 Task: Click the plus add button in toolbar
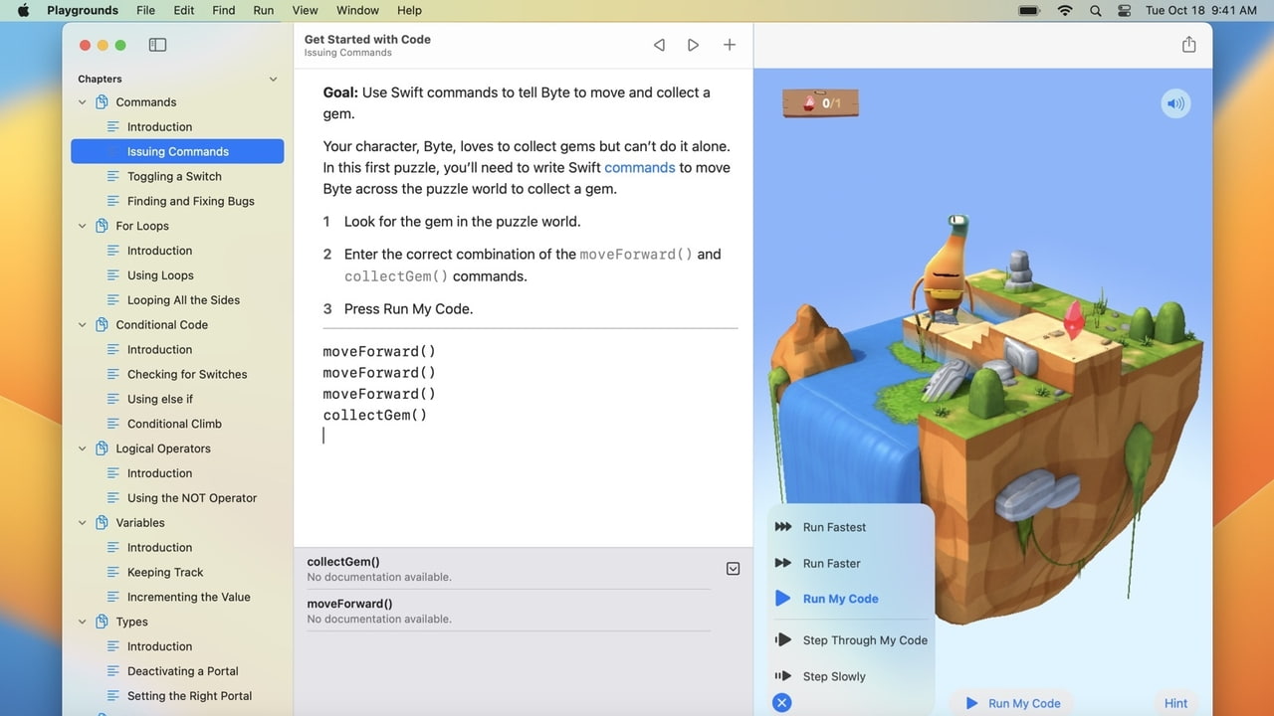[730, 45]
